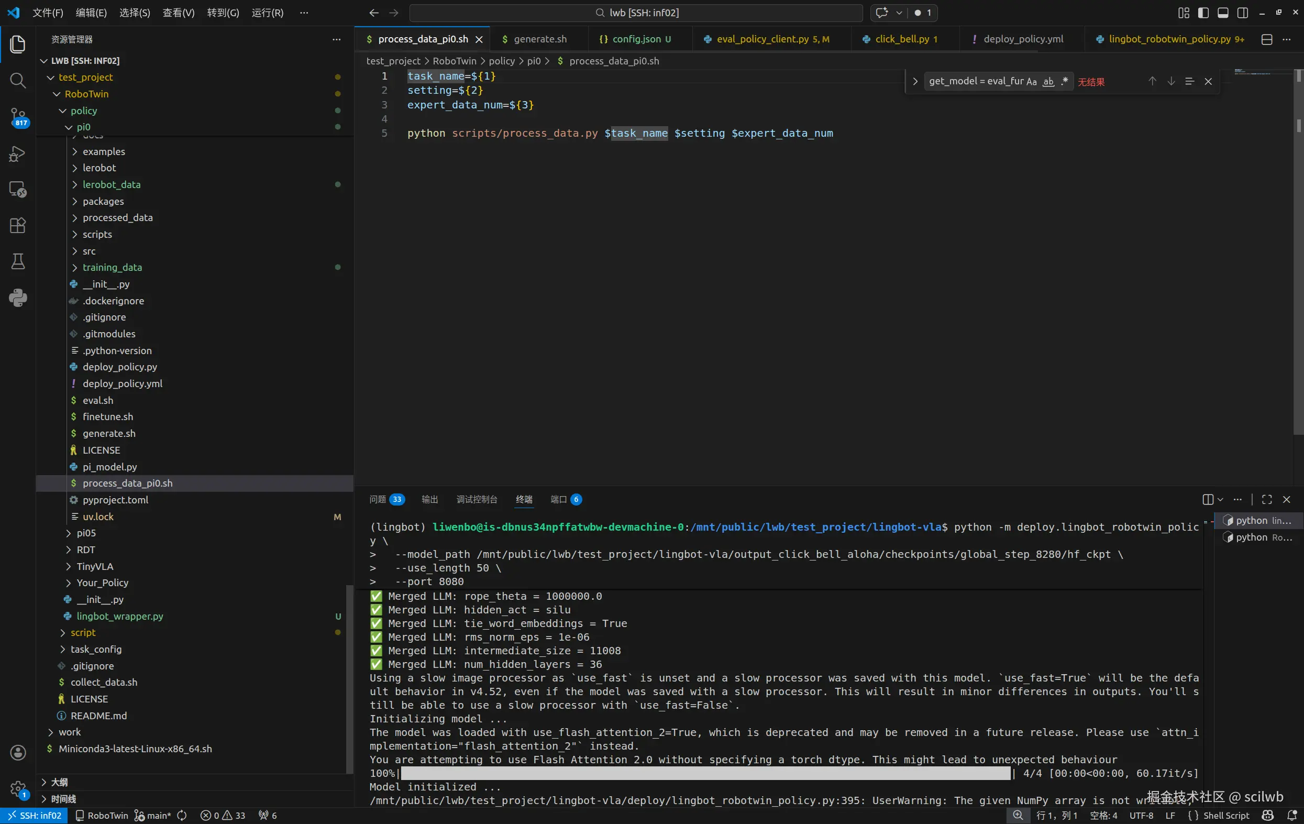The width and height of the screenshot is (1304, 824).
Task: Switch to the generate.sh editor tab
Action: click(539, 39)
